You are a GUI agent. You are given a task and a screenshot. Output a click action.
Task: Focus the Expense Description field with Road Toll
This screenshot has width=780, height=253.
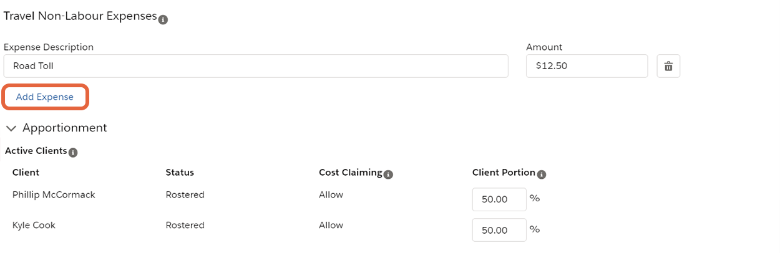click(256, 66)
